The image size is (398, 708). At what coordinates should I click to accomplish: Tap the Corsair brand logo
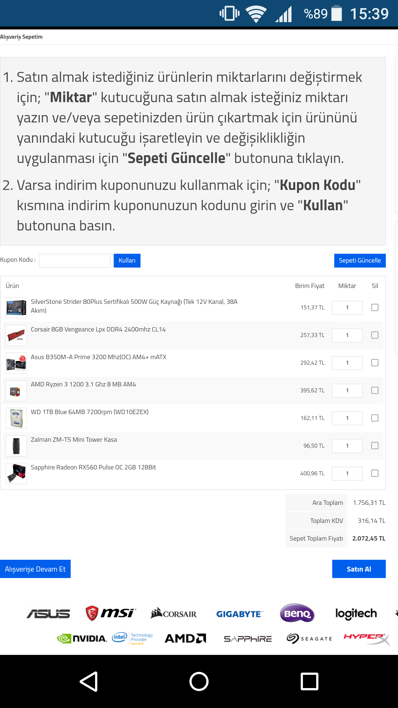pos(174,614)
